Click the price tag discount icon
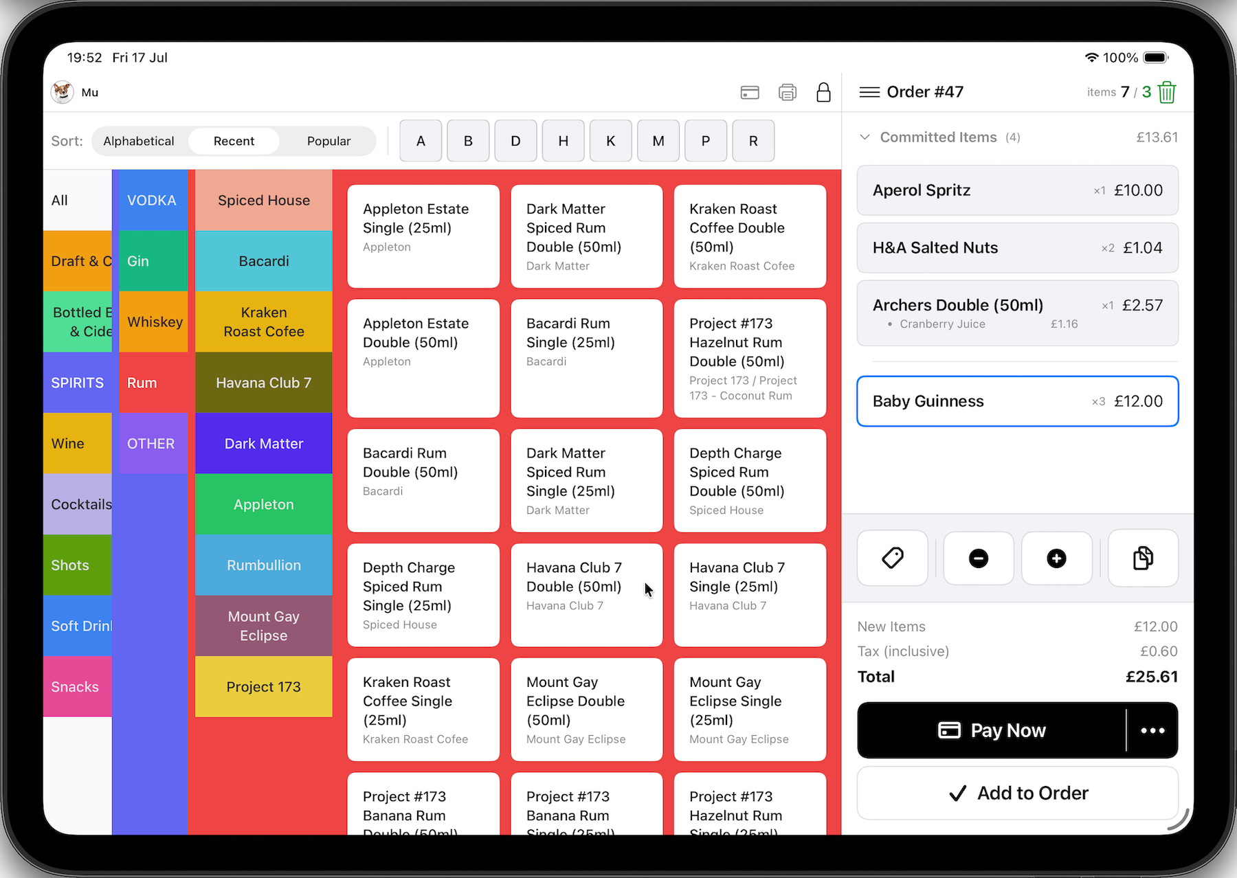Screen dimensions: 1237x878 tap(893, 558)
